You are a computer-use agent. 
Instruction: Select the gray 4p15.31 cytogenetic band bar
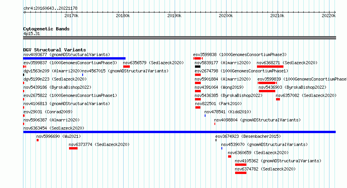pos(179,38)
